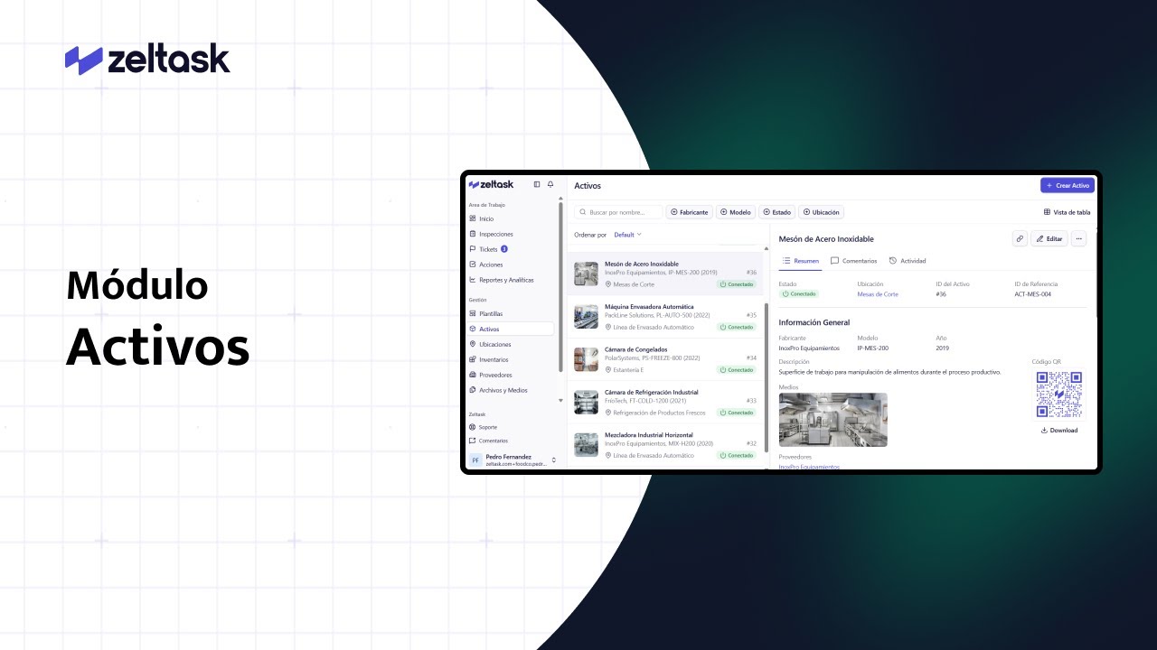Click the Mesón de Acero Inoxidable list thumbnail

586,274
